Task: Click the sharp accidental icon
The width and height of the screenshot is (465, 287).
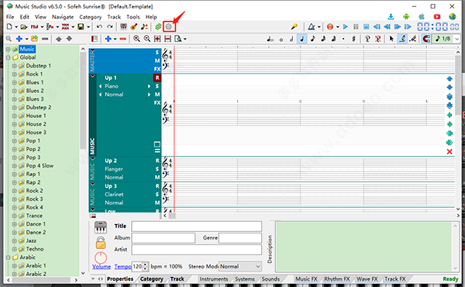Action: 353,39
